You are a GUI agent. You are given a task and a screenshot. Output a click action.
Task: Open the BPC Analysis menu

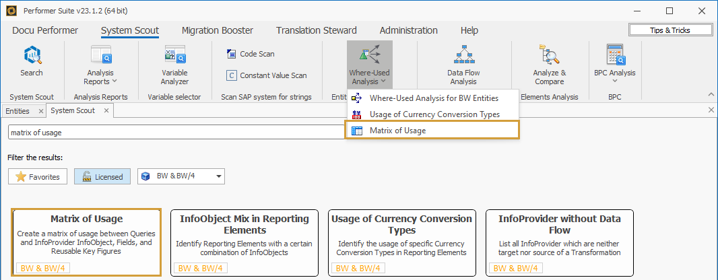coord(614,66)
